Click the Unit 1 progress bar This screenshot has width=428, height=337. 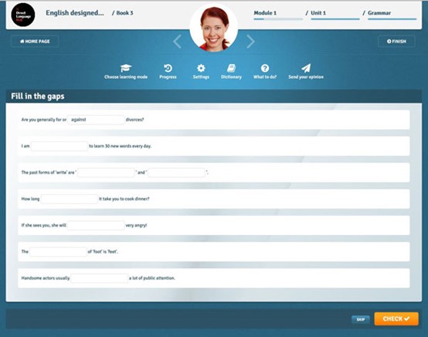pos(335,19)
